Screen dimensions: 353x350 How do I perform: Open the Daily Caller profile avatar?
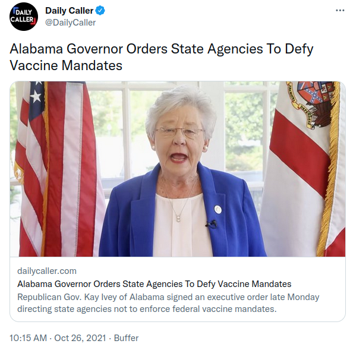tap(24, 17)
